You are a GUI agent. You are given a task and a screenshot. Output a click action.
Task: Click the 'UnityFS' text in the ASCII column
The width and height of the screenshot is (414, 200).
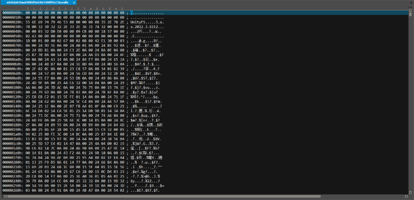137,22
